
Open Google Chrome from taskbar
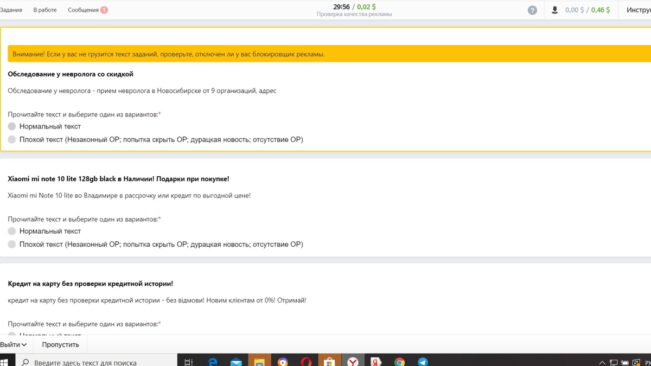399,362
